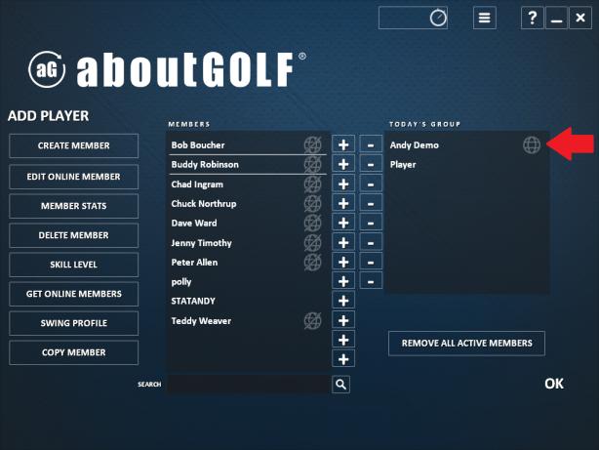Click minus button in Bob Boucher row
Image resolution: width=599 pixels, height=450 pixels.
click(x=371, y=144)
